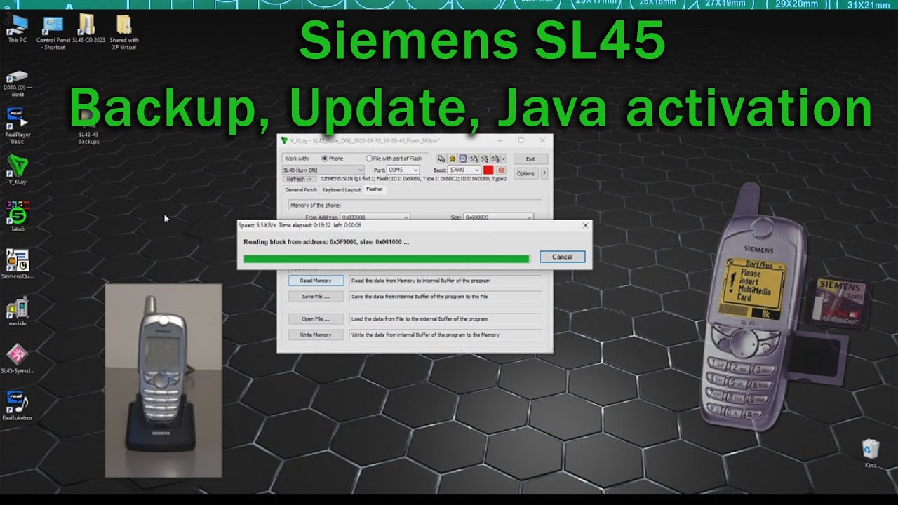The height and width of the screenshot is (505, 898).
Task: Open the Recycle Bin (Kosz) icon
Action: point(871,453)
